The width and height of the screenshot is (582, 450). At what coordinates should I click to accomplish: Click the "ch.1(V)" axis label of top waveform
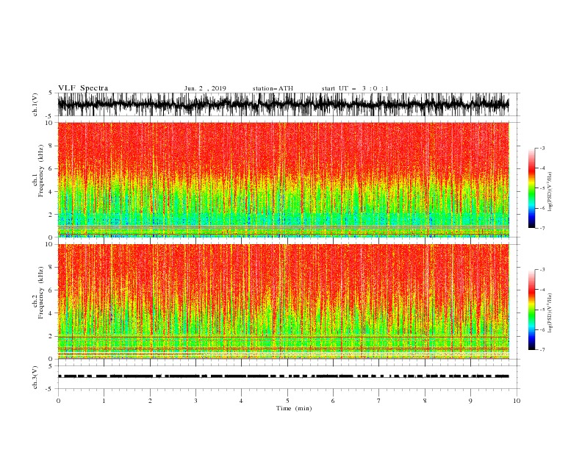click(x=35, y=104)
